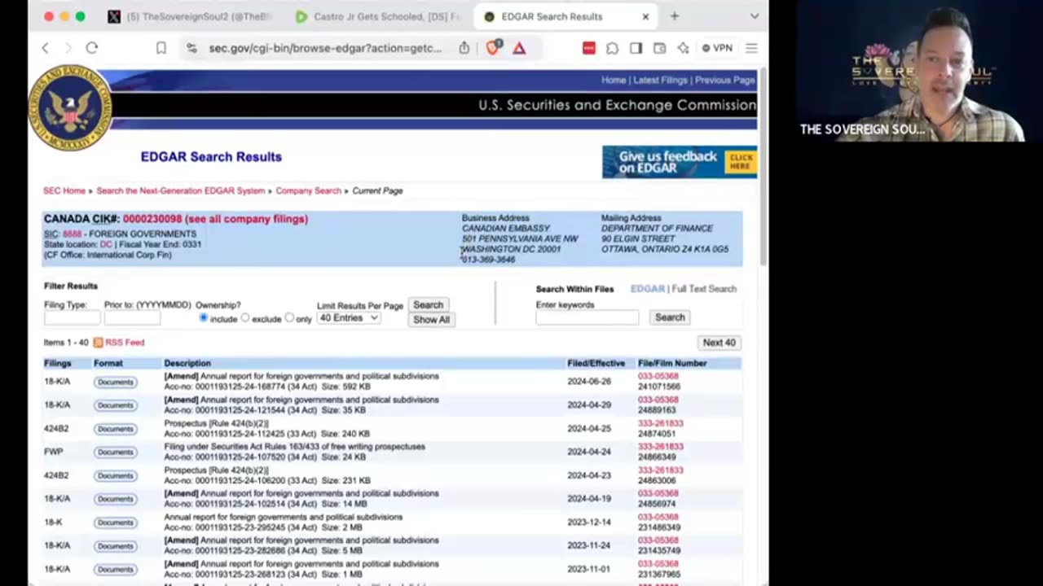Click the Search Within Files Search button
The width and height of the screenshot is (1043, 586).
[x=670, y=317]
